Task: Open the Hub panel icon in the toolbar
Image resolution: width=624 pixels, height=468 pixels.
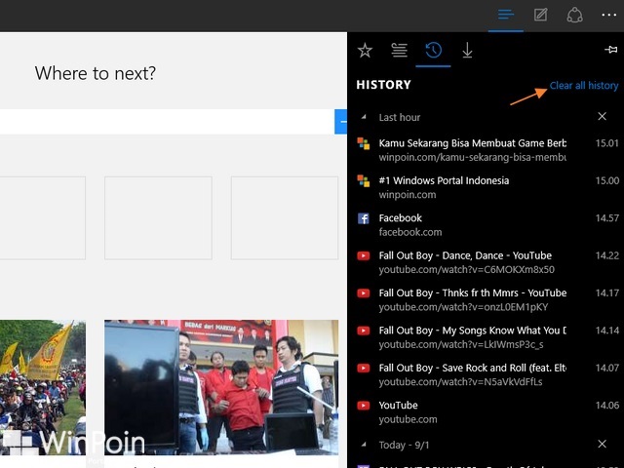Action: pos(506,16)
